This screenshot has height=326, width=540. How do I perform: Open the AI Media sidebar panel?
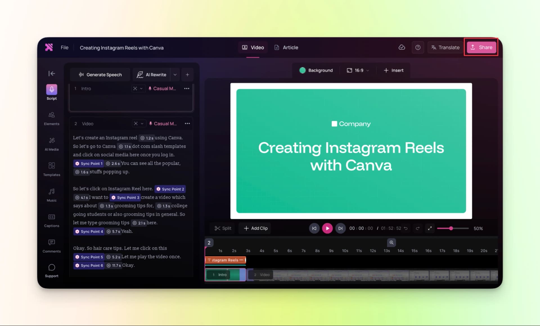click(x=51, y=144)
